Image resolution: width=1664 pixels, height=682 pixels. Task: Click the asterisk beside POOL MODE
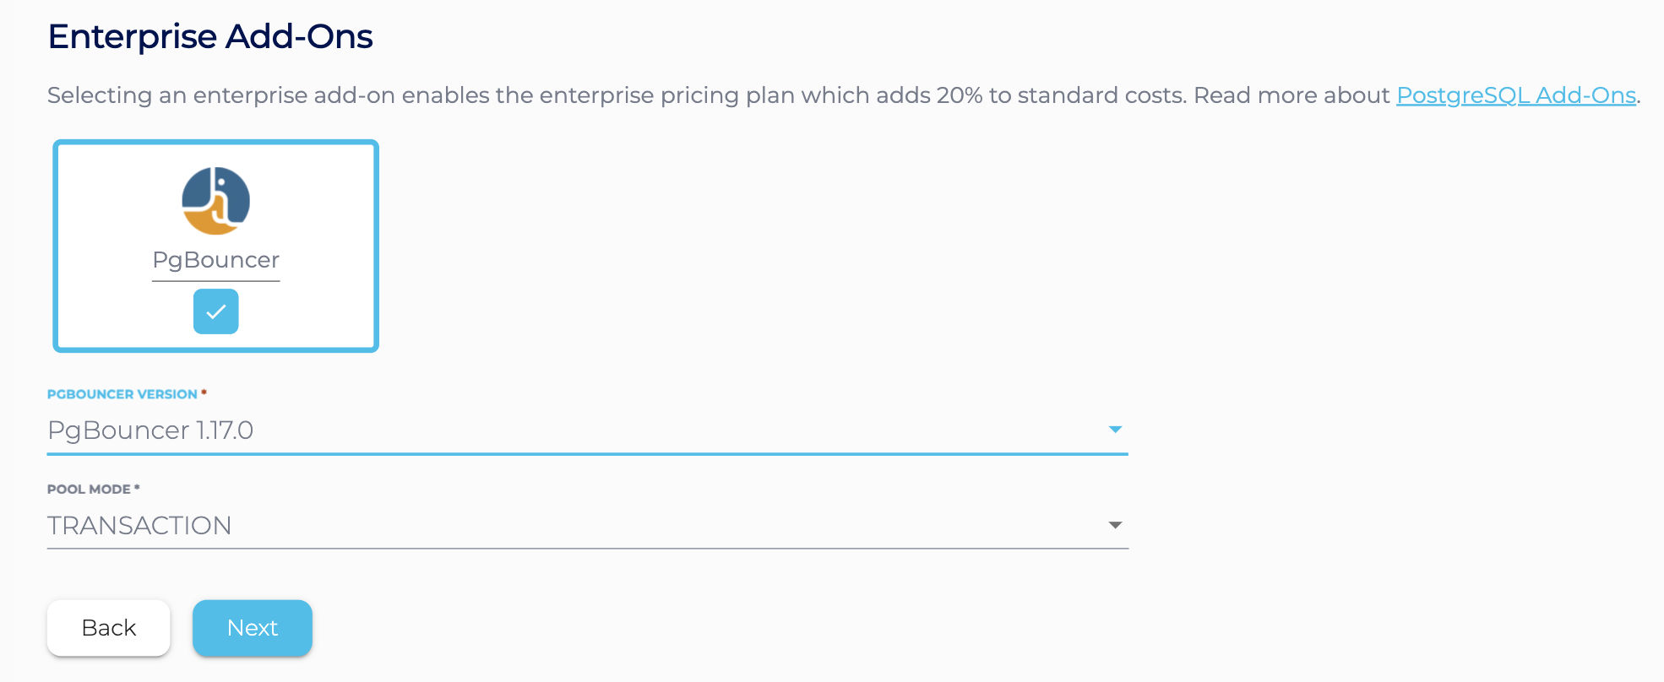click(137, 488)
